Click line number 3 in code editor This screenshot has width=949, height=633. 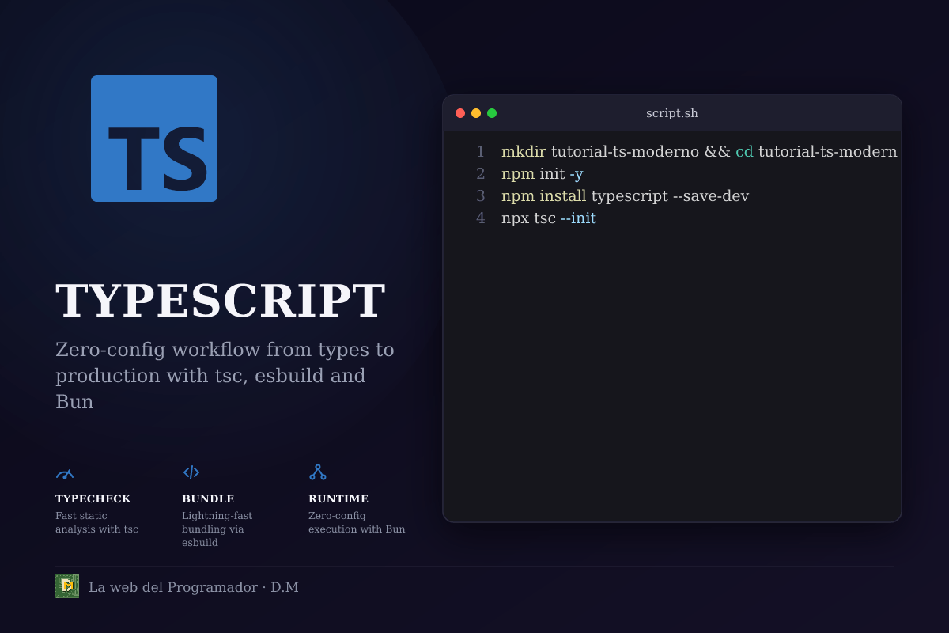pos(480,196)
